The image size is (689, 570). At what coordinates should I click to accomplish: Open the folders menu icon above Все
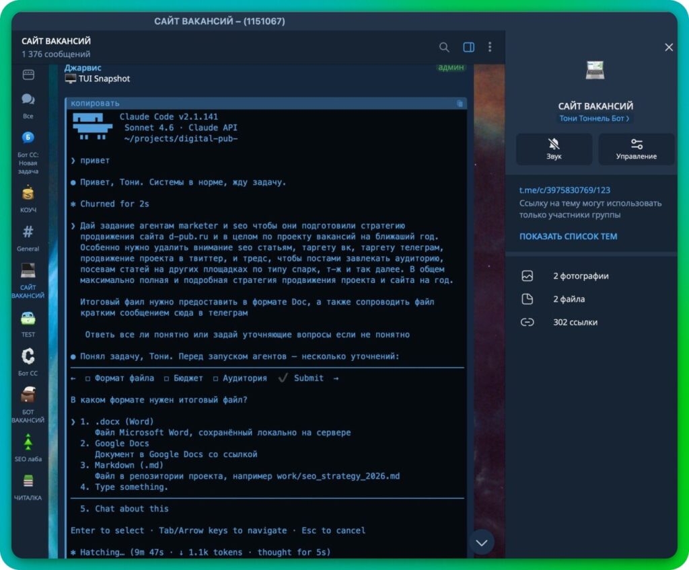pos(28,75)
